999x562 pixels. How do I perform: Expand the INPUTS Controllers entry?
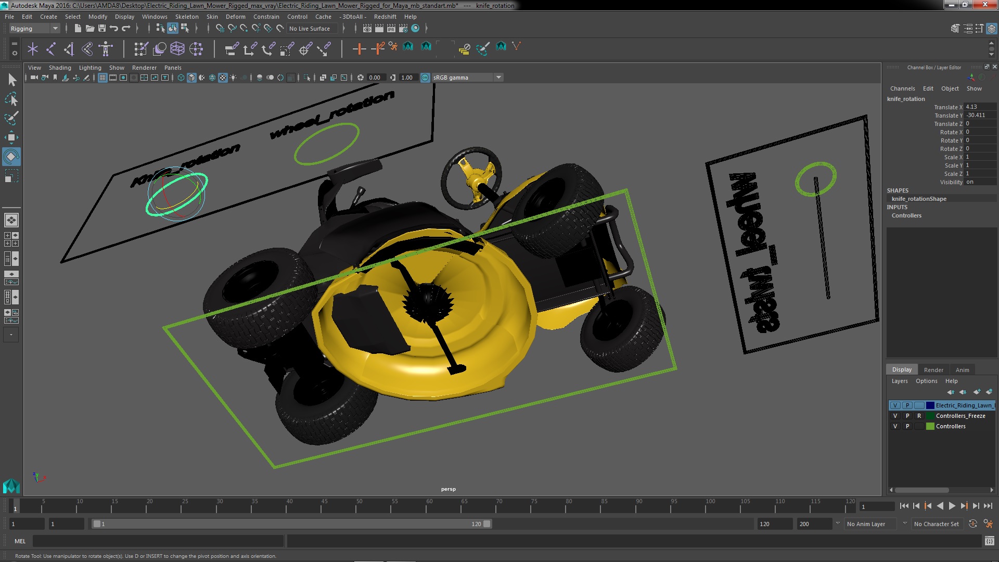[906, 215]
